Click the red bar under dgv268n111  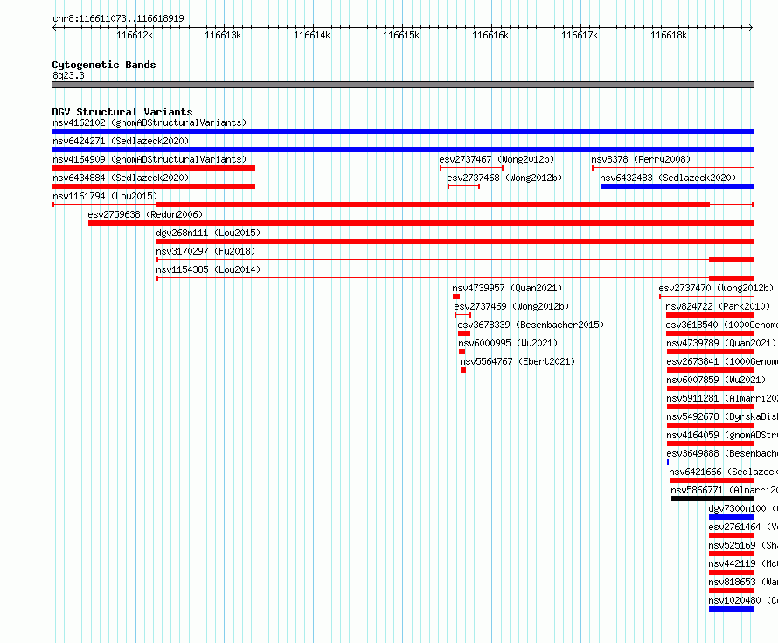tap(455, 241)
